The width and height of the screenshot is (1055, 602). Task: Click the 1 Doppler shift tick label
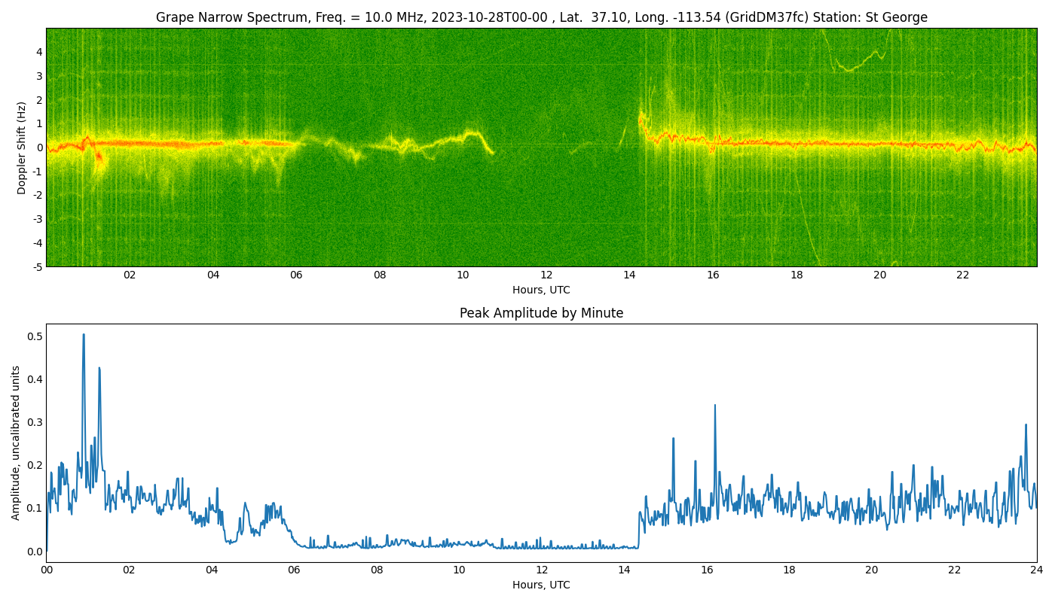point(40,123)
